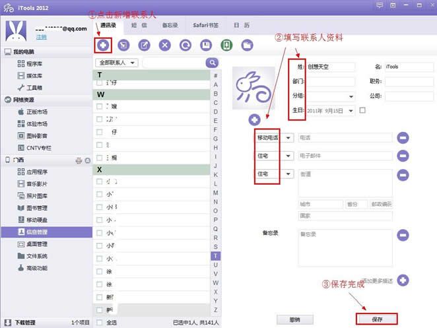Check the contact checkbox beside 徐 first row
The image size is (437, 328).
pyautogui.click(x=99, y=271)
